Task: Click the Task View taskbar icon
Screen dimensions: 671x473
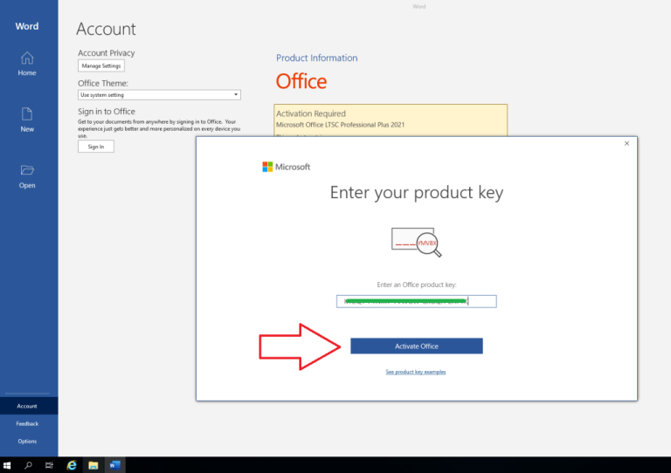Action: (x=49, y=465)
